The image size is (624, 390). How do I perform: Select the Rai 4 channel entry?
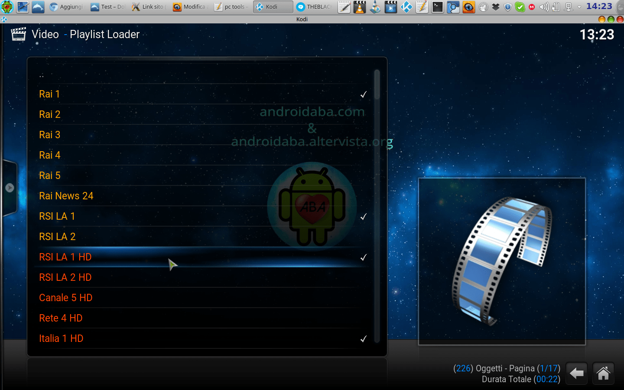pyautogui.click(x=202, y=155)
